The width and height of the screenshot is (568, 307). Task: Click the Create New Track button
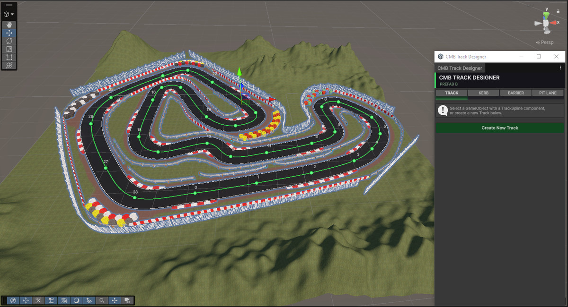500,128
